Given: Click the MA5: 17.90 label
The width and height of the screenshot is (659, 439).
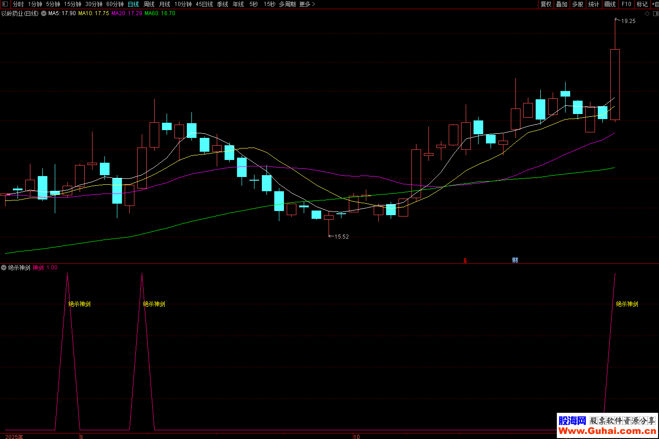Looking at the screenshot, I should click(62, 13).
